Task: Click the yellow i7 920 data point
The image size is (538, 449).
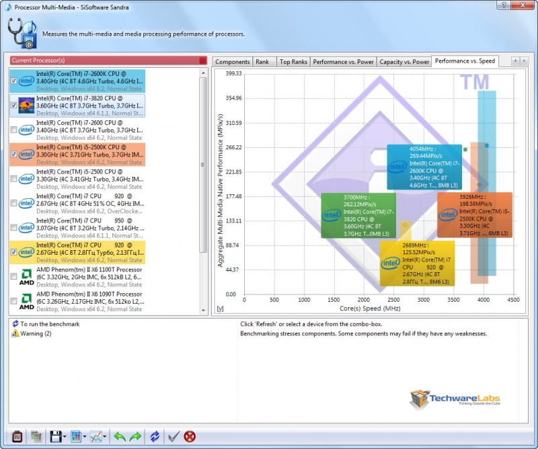Action: (405, 225)
